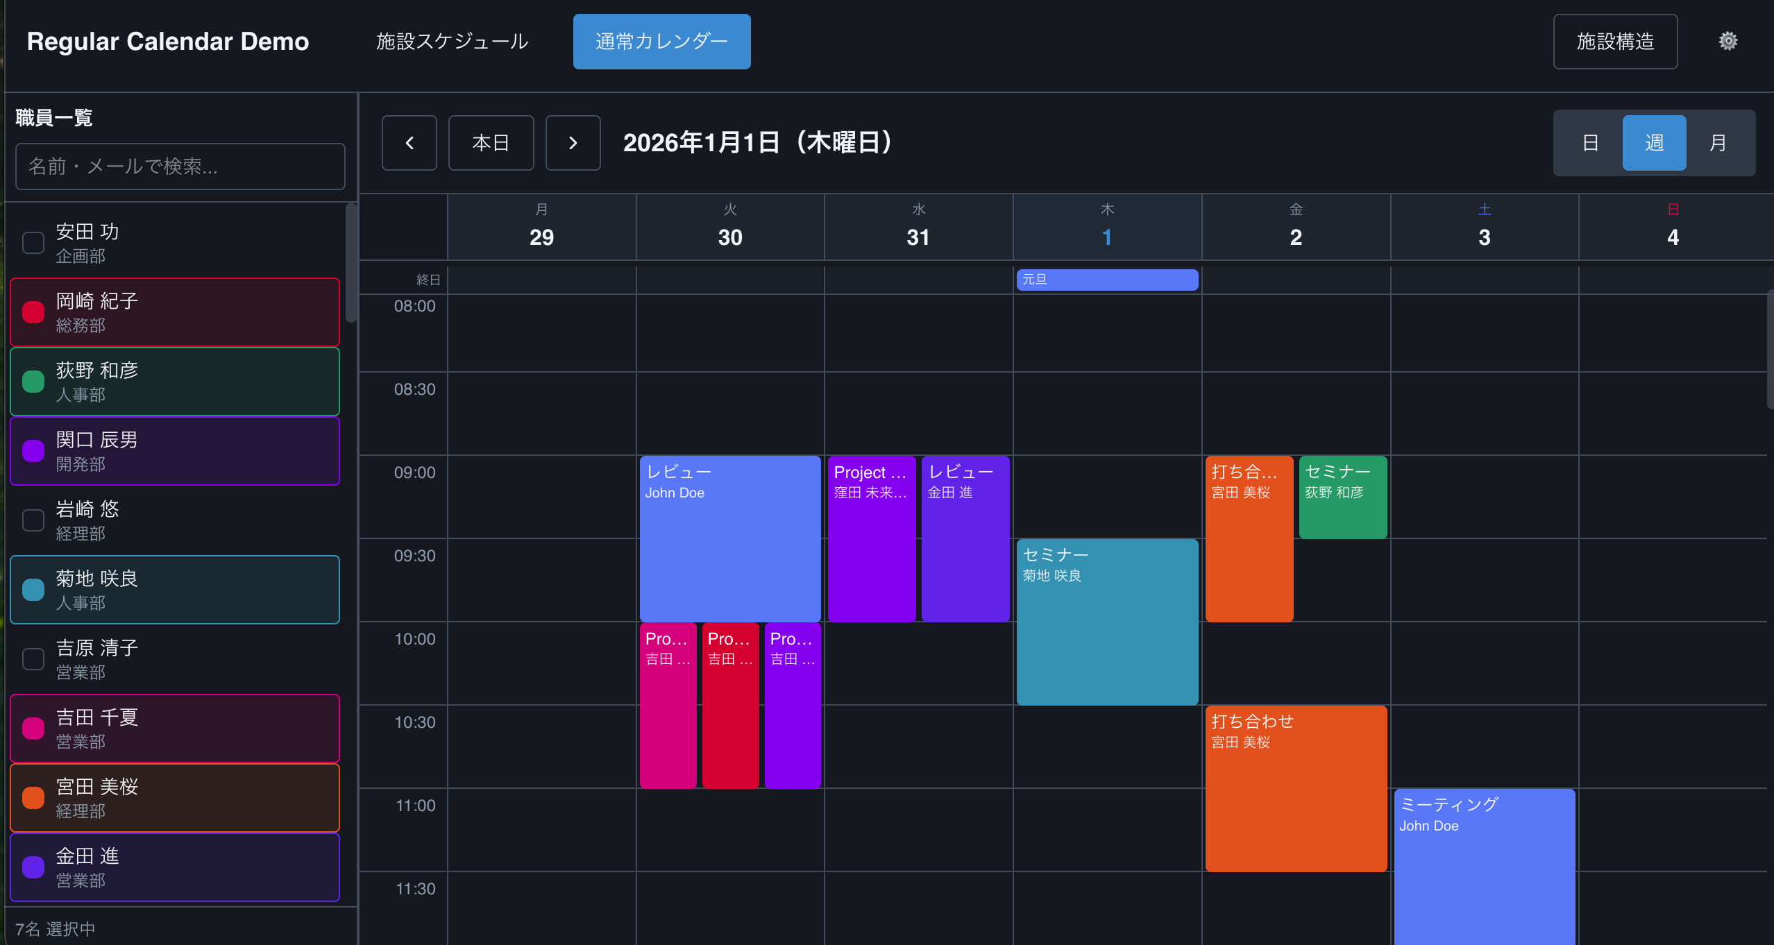Open the 施設構造 panel
Viewport: 1774px width, 945px height.
click(1615, 41)
